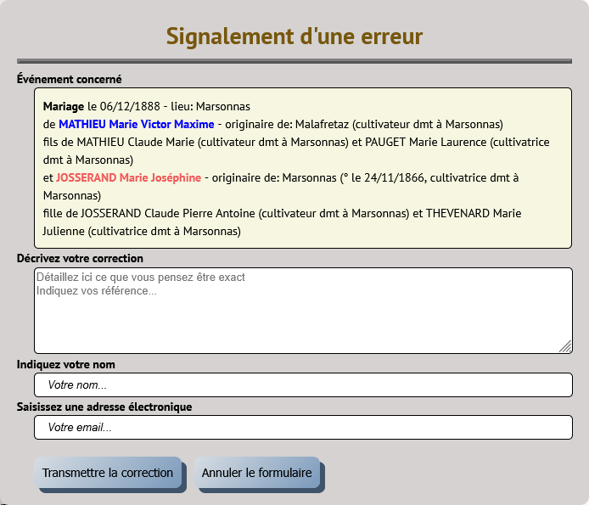Click the Signalement d'une erreur heading
This screenshot has height=505, width=589.
pyautogui.click(x=294, y=36)
